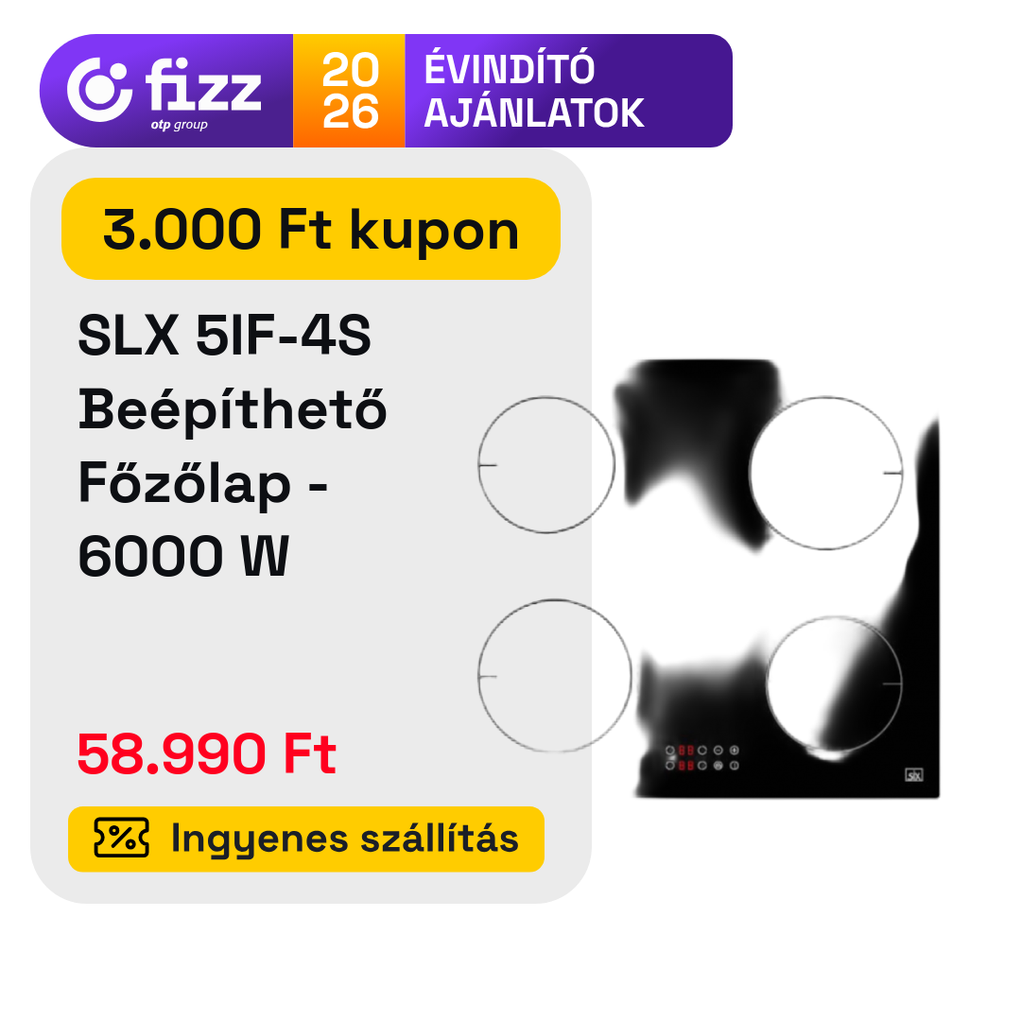This screenshot has width=1021, height=1021.
Task: Tap the plus touch button on the hob
Action: tap(735, 750)
